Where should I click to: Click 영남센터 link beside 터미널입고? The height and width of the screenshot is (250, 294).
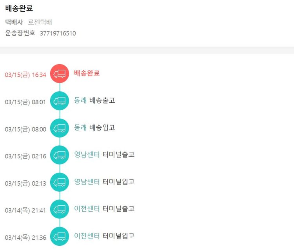87,181
